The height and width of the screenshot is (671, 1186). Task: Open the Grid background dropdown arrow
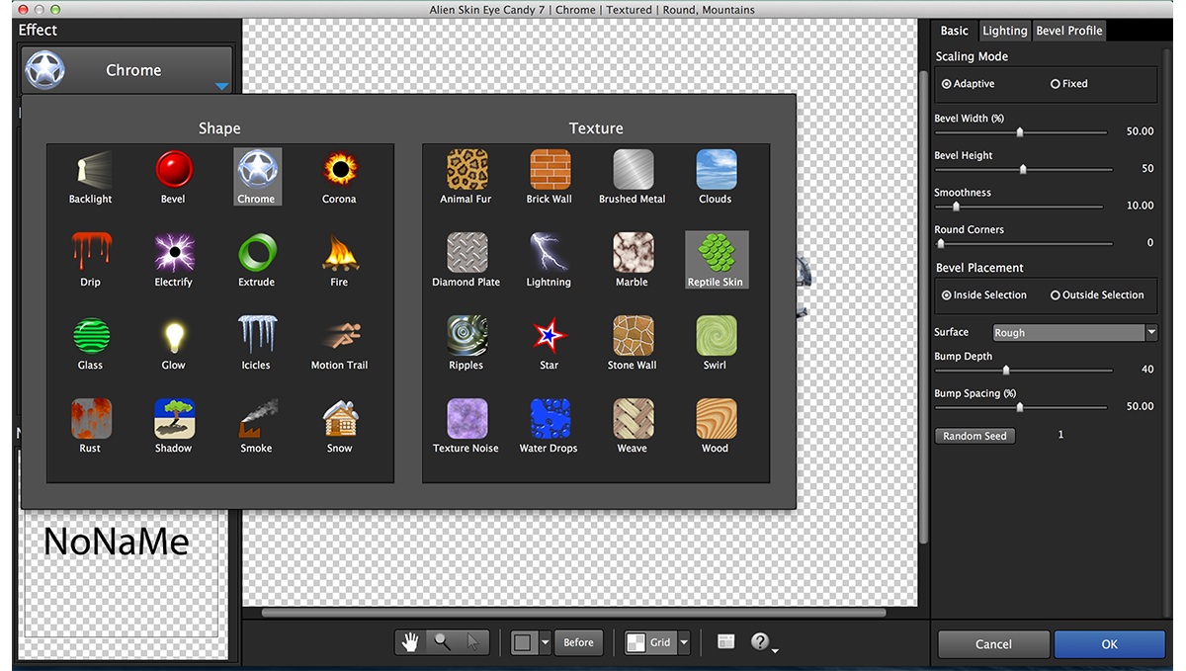684,642
